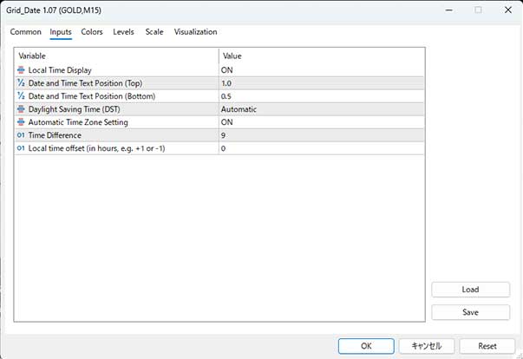Image resolution: width=523 pixels, height=359 pixels.
Task: Click the Reset button
Action: point(487,346)
